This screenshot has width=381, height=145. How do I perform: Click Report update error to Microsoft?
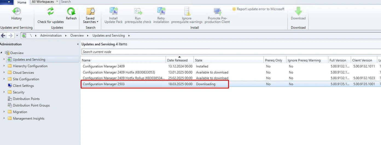(x=258, y=9)
